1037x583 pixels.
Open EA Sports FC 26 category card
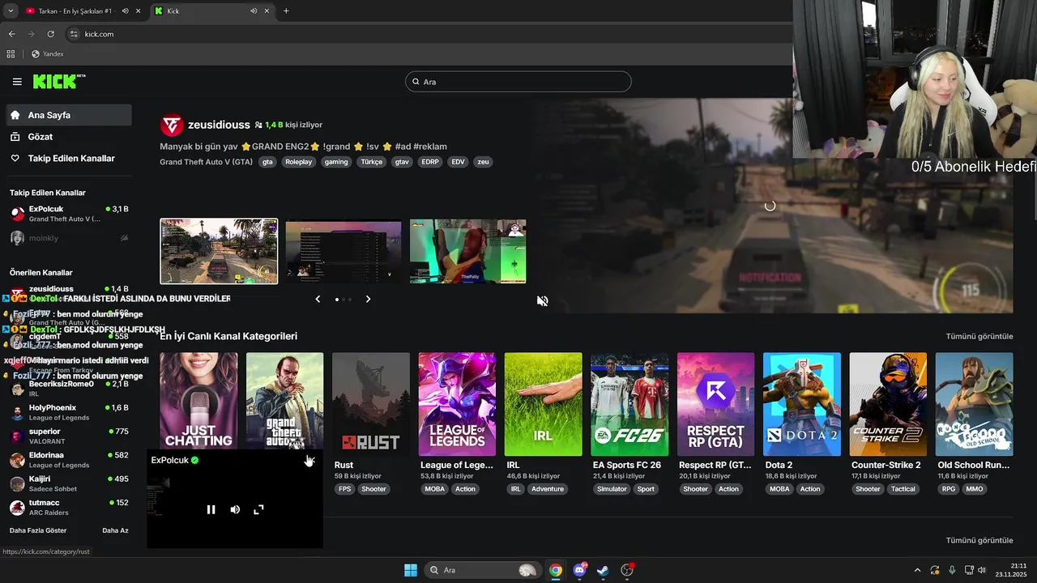pyautogui.click(x=629, y=404)
